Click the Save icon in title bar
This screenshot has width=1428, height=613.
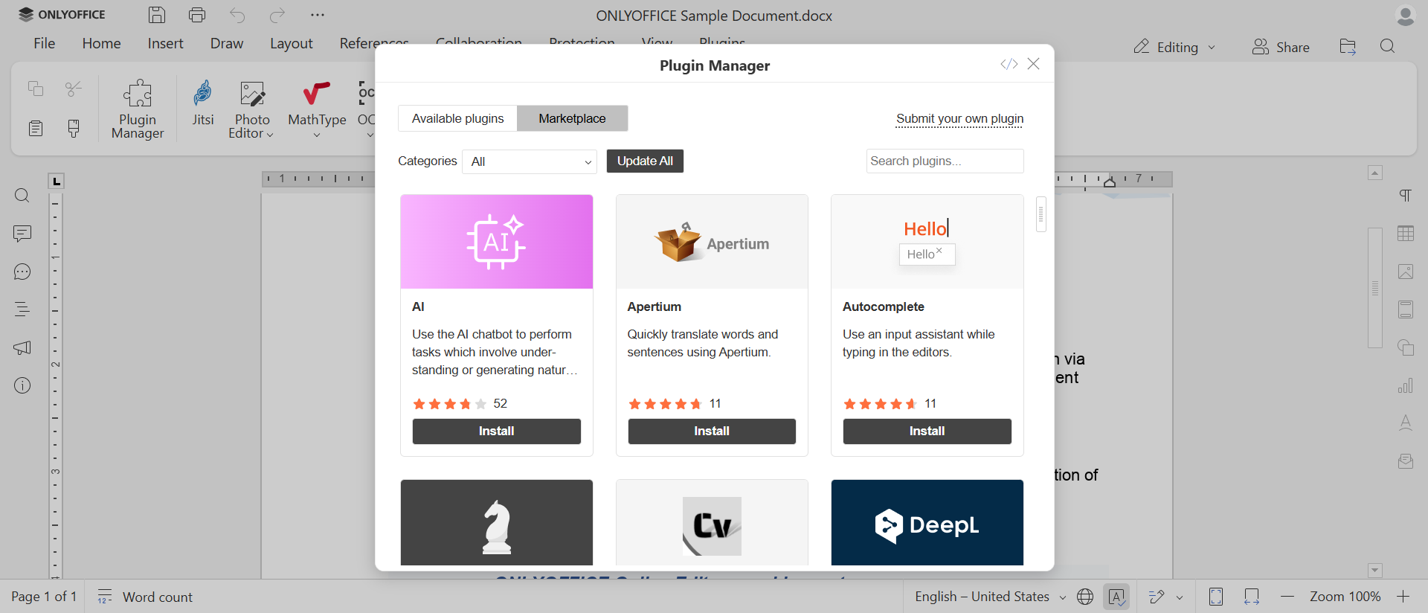[157, 15]
